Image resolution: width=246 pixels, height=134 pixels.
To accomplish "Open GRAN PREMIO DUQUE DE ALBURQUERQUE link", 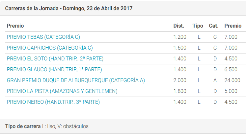I will pyautogui.click(x=76, y=80).
